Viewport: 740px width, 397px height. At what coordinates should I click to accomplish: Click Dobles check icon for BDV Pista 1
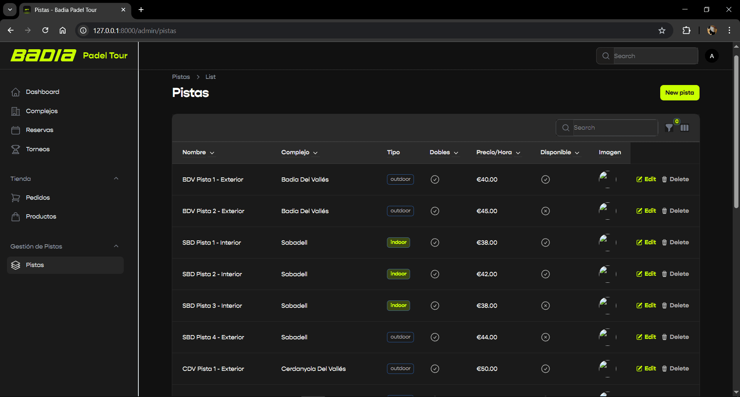pos(435,179)
